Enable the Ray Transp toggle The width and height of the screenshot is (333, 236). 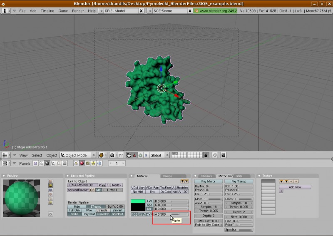[239, 181]
